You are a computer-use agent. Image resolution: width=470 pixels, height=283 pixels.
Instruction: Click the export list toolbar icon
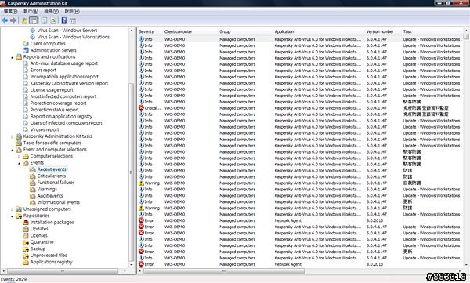coord(44,20)
